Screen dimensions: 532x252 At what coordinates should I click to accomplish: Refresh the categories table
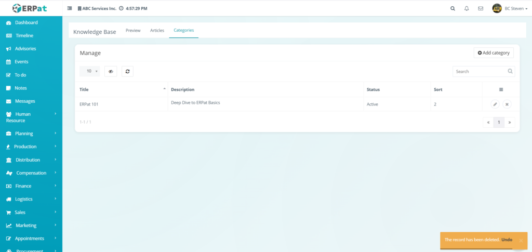(127, 71)
